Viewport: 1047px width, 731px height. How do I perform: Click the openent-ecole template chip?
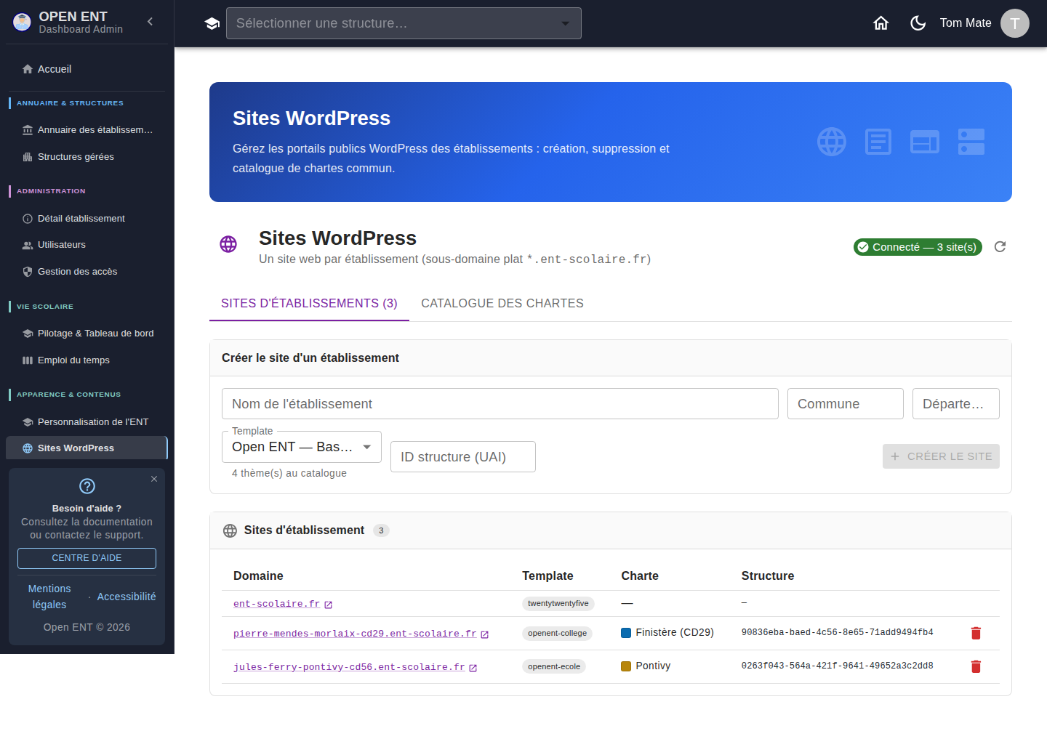pos(554,667)
